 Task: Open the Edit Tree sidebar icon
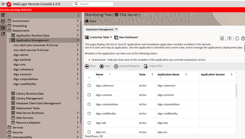(x=3, y=15)
